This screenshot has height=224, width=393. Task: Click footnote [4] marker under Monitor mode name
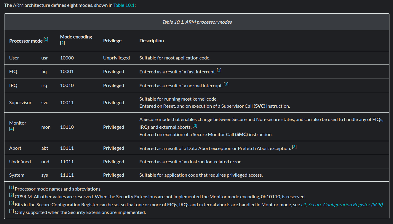(12, 129)
